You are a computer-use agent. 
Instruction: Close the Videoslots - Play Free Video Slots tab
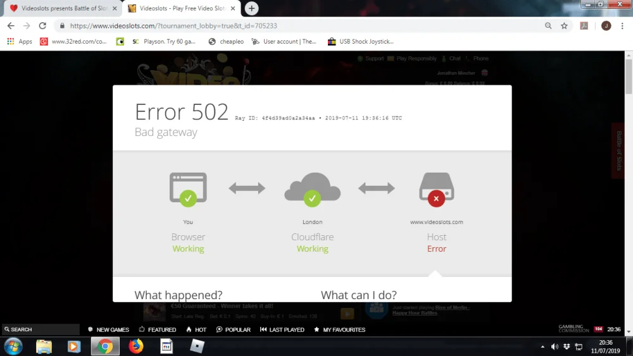(x=233, y=8)
